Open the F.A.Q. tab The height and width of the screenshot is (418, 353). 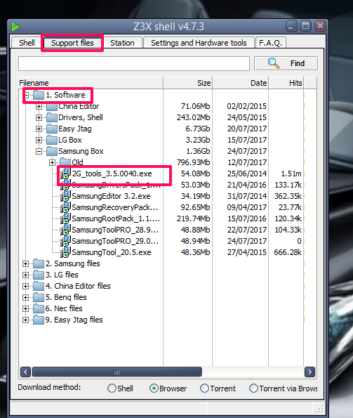click(x=270, y=43)
